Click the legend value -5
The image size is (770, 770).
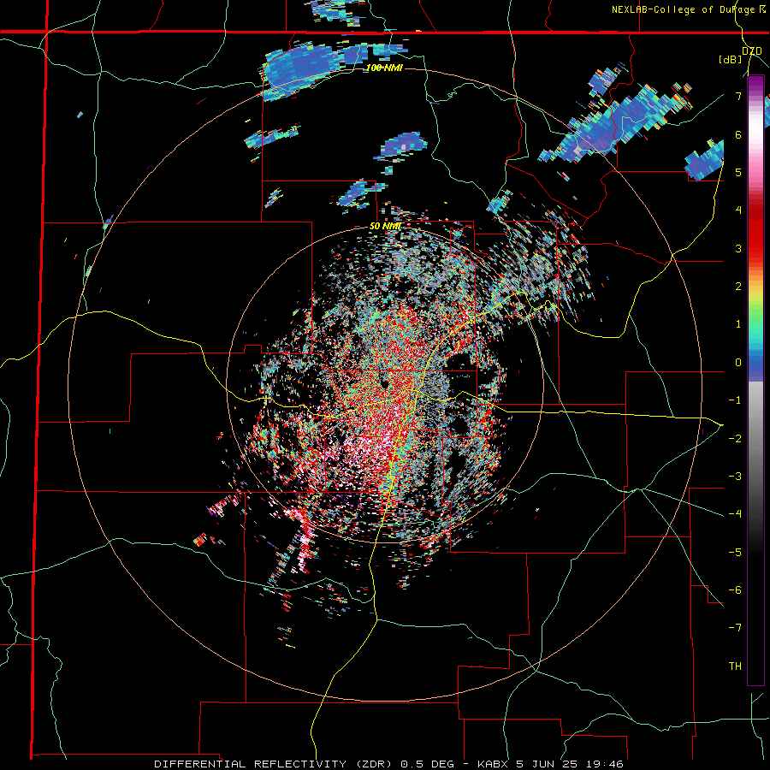click(x=735, y=552)
